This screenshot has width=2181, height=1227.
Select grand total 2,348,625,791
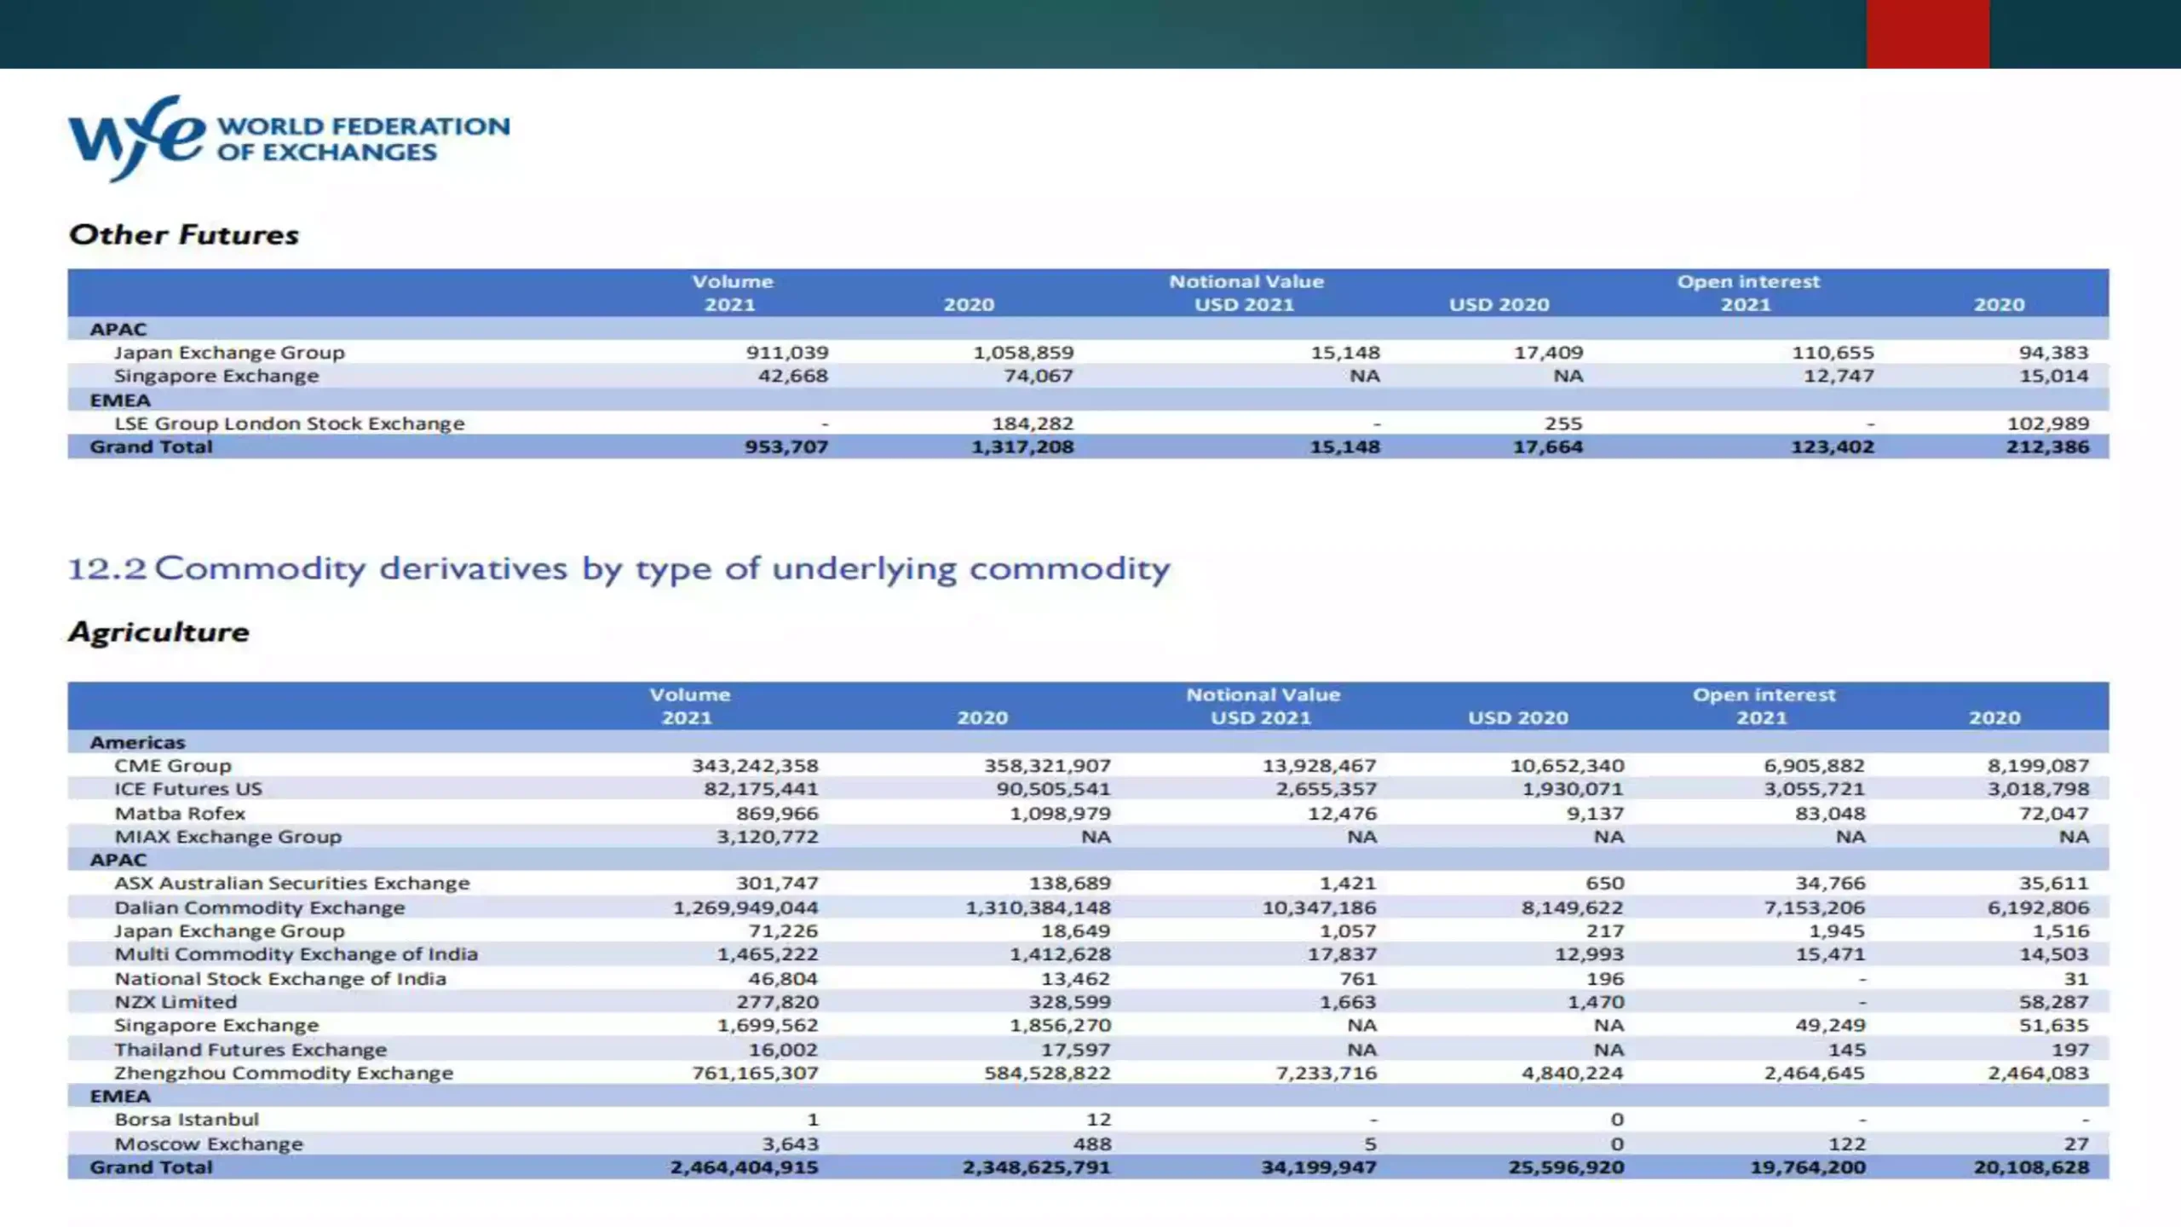coord(1037,1167)
